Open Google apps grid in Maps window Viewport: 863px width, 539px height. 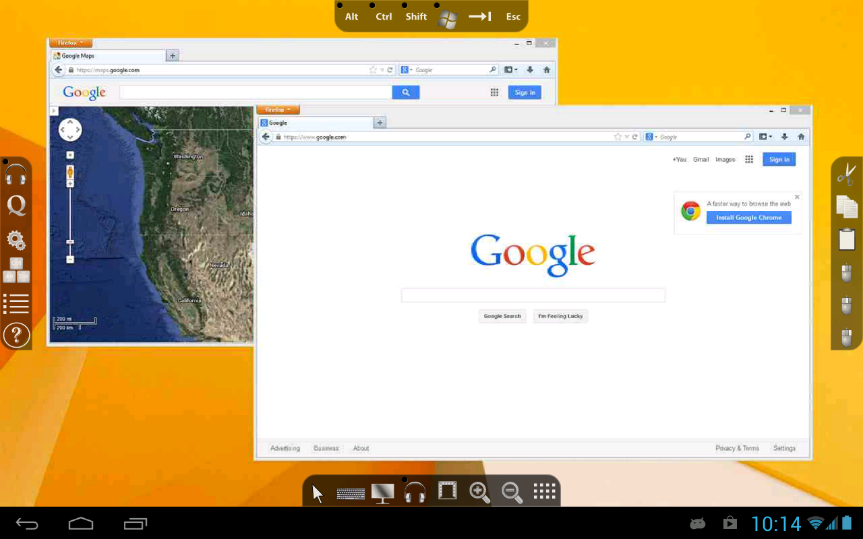494,92
